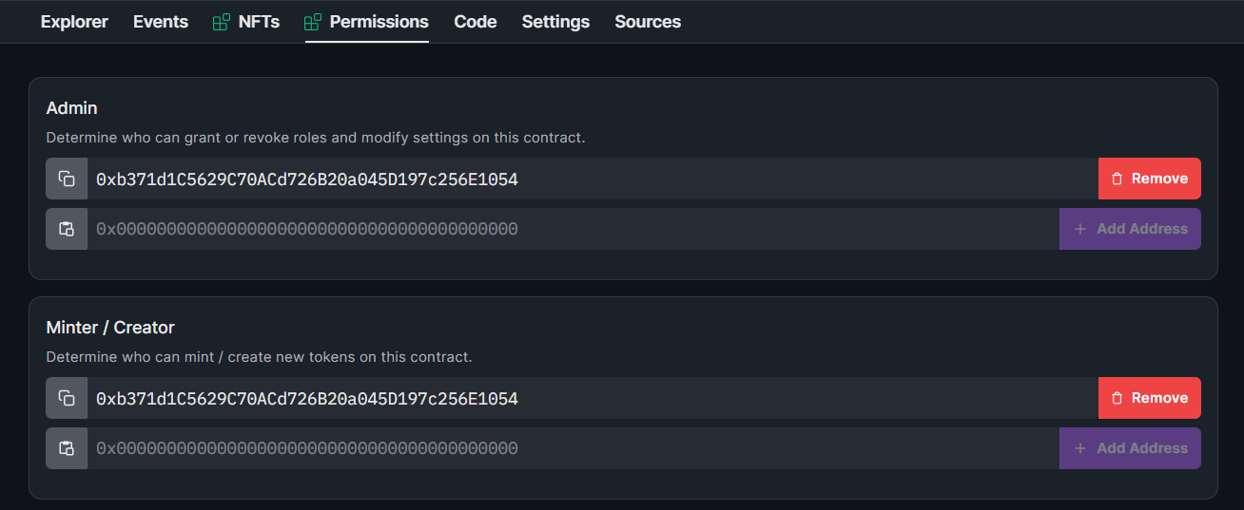Select the NFTs tab label
The height and width of the screenshot is (510, 1244).
point(259,22)
